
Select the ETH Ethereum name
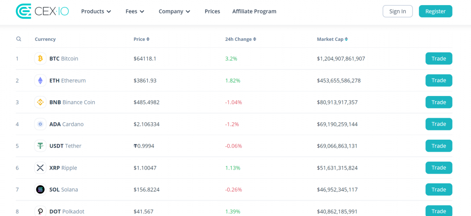[x=68, y=80]
